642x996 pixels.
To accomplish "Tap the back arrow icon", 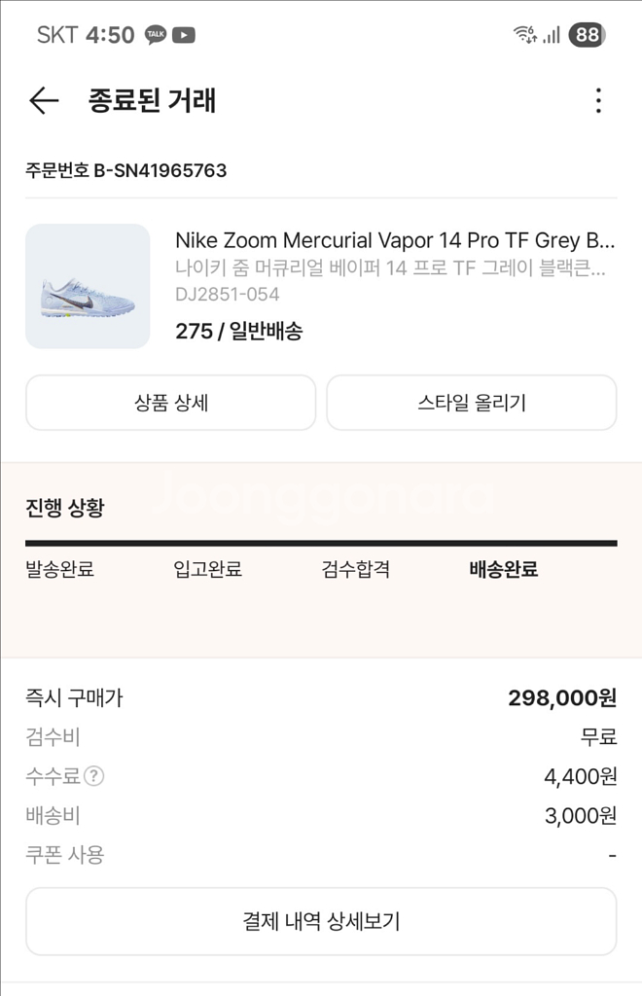I will pos(44,100).
